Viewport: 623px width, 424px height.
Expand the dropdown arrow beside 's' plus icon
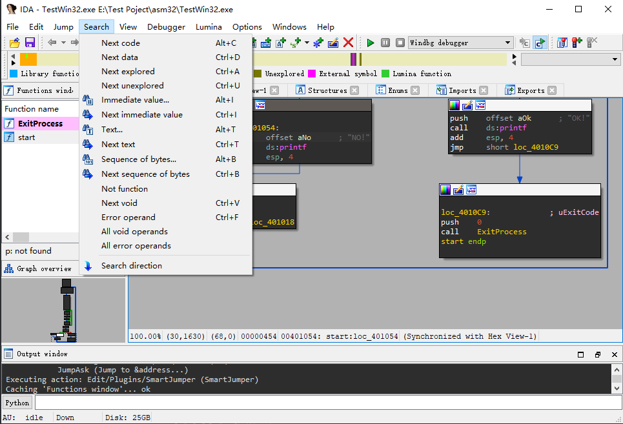click(x=307, y=43)
